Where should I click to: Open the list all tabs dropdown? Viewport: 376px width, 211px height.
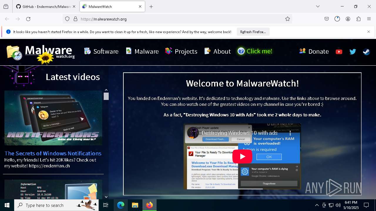pyautogui.click(x=318, y=6)
